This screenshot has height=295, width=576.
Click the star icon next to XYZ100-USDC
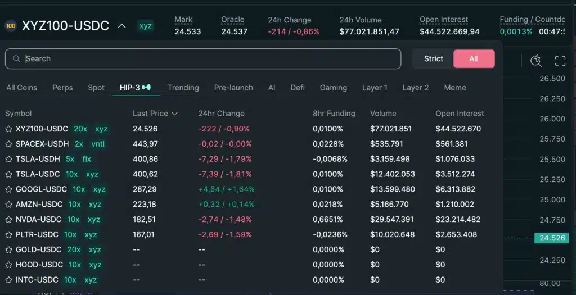click(8, 129)
